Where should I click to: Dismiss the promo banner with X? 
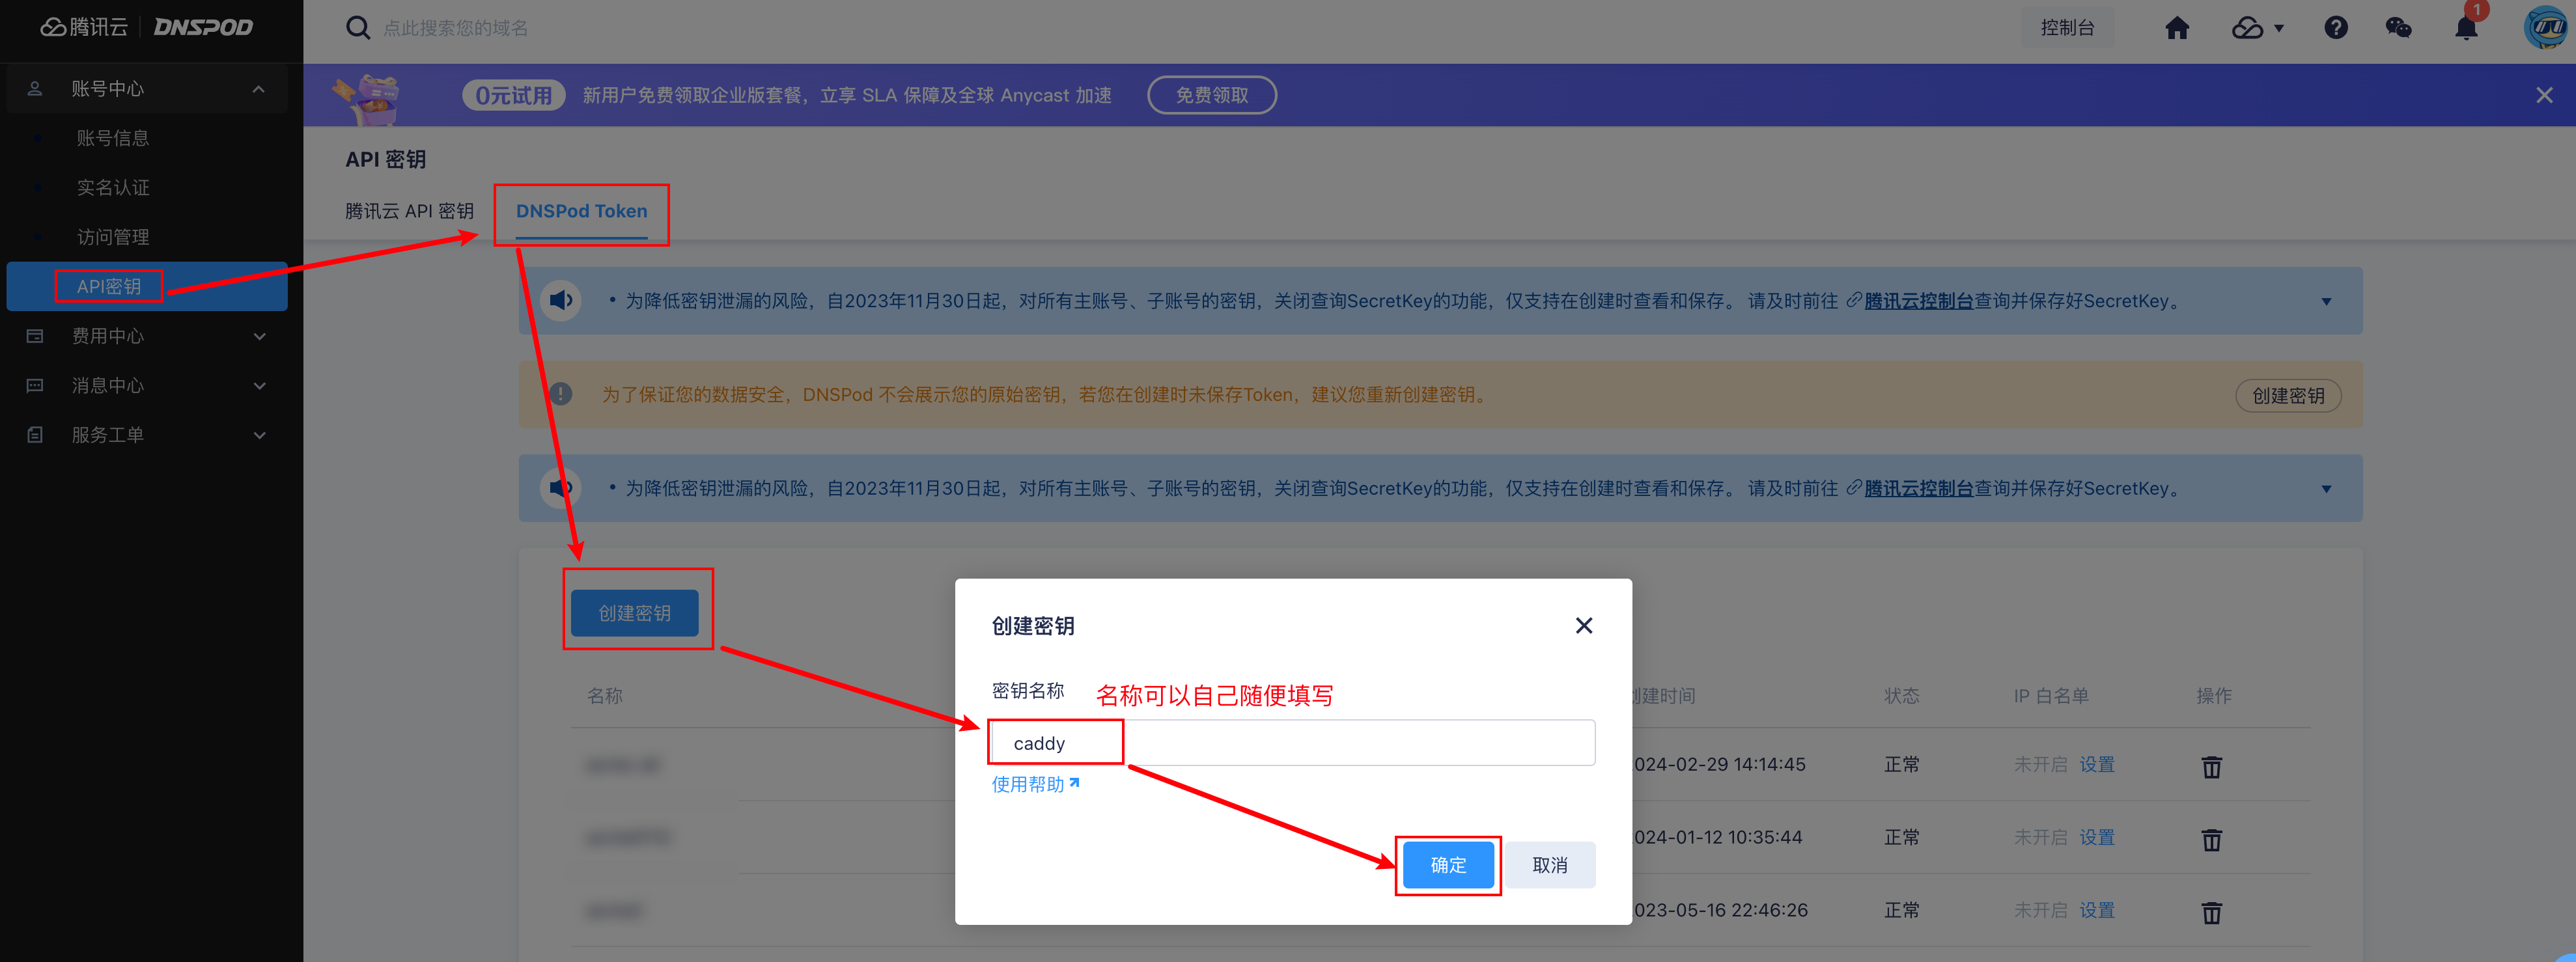2544,95
